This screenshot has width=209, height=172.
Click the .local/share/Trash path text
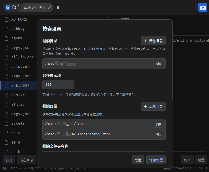[x=78, y=134]
